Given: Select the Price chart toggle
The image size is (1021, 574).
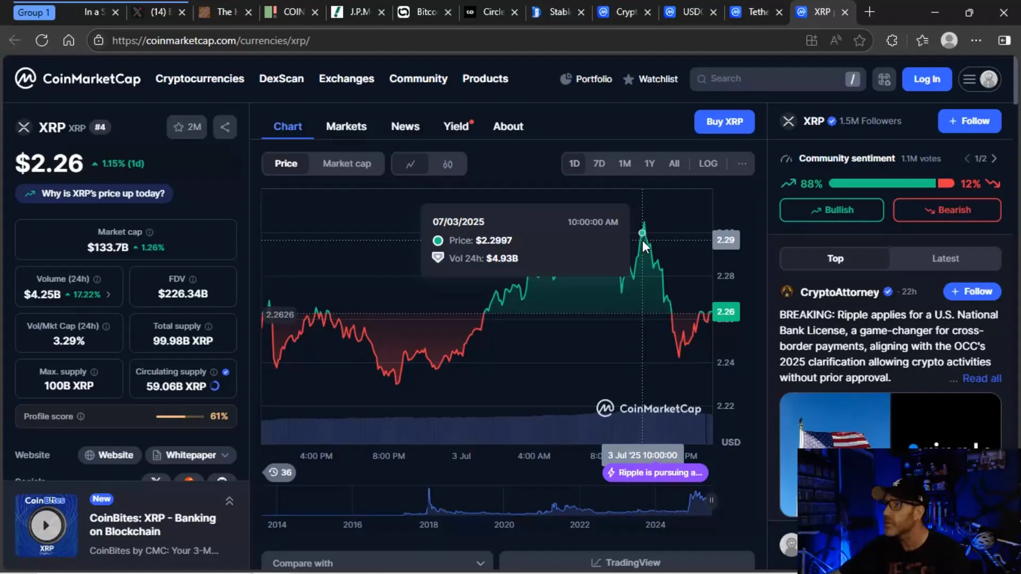Looking at the screenshot, I should point(286,164).
